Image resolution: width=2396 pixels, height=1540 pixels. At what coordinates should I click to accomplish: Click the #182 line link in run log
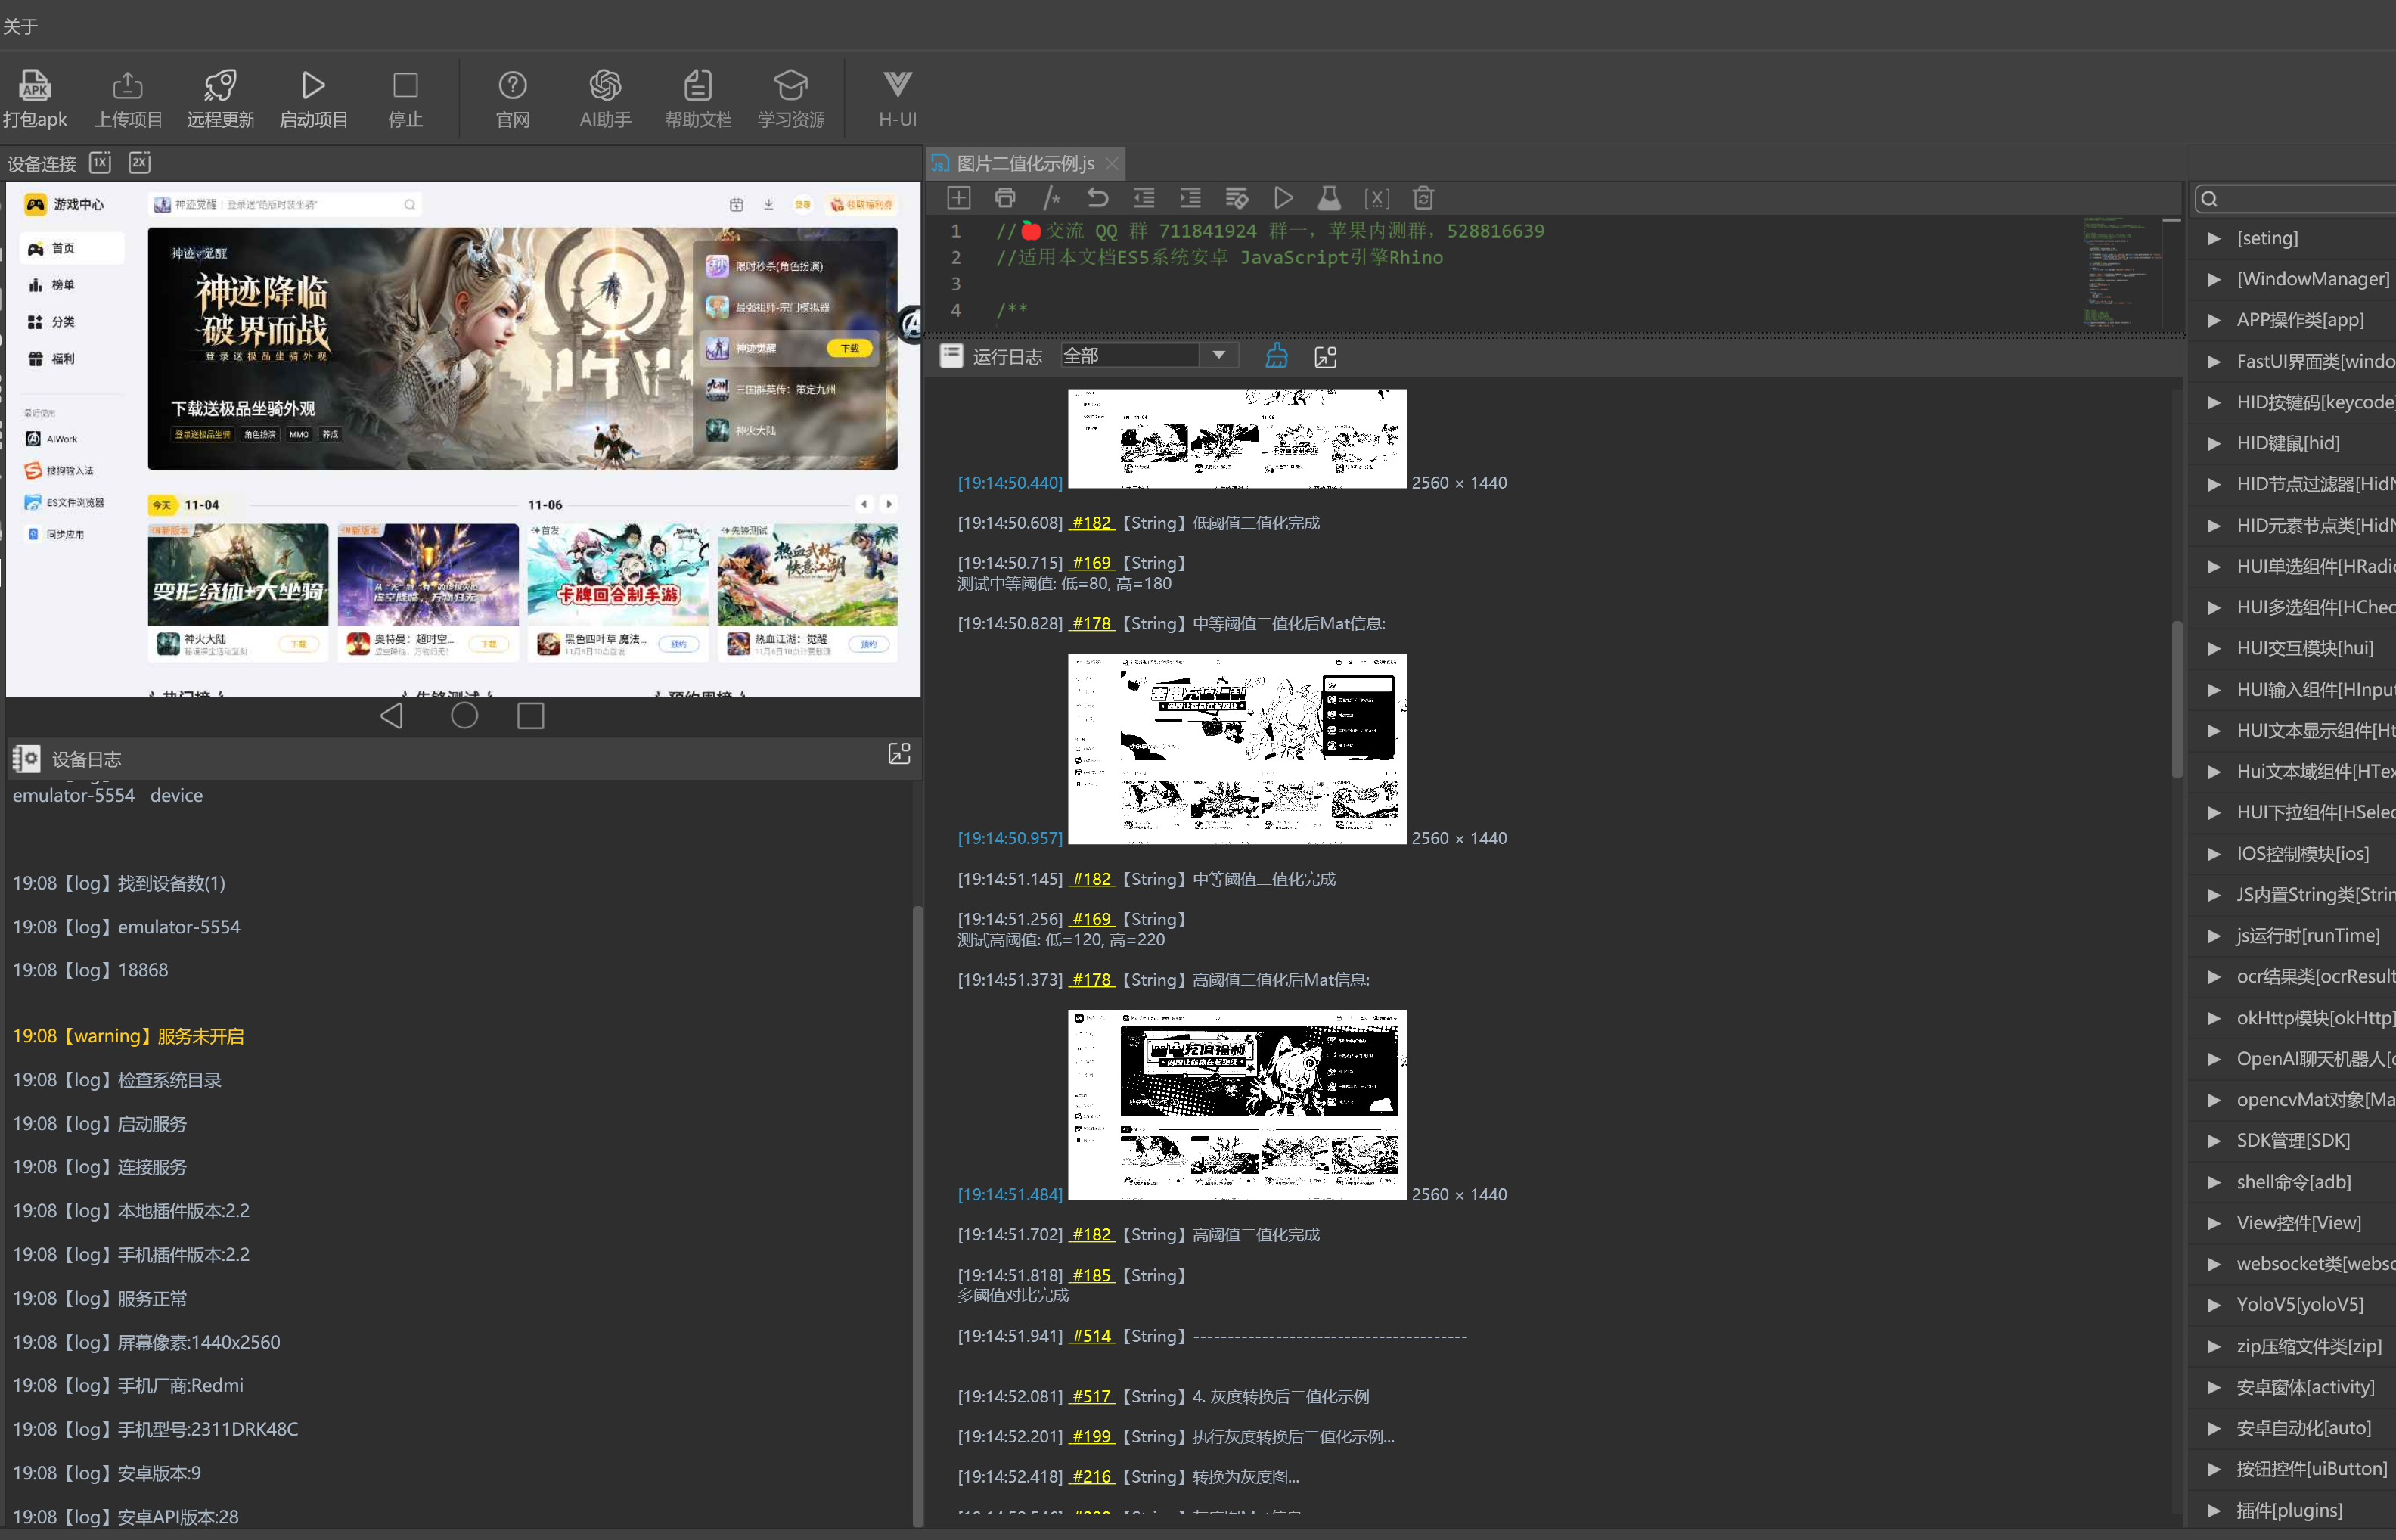pos(1091,523)
